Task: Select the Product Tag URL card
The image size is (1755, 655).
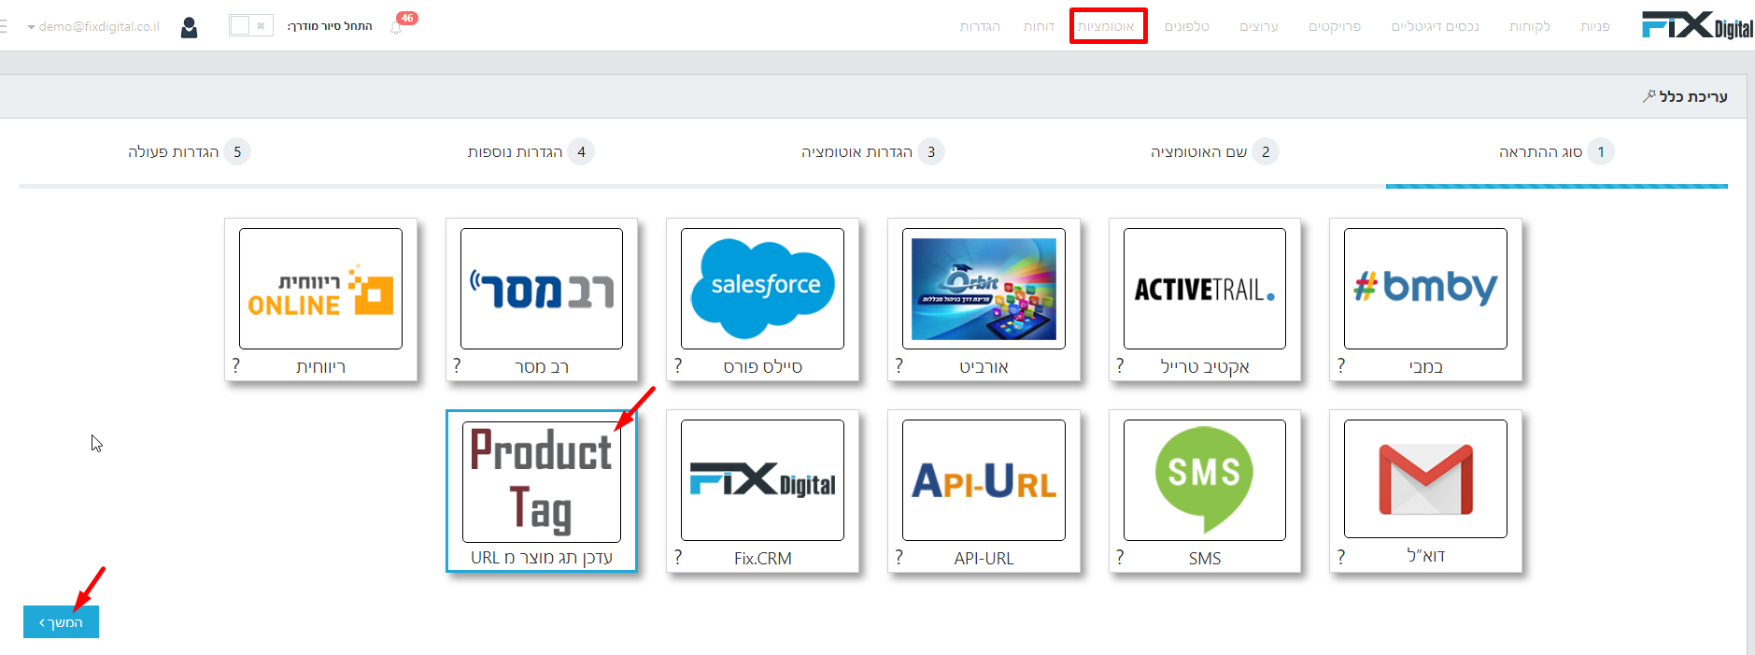Action: pos(542,491)
